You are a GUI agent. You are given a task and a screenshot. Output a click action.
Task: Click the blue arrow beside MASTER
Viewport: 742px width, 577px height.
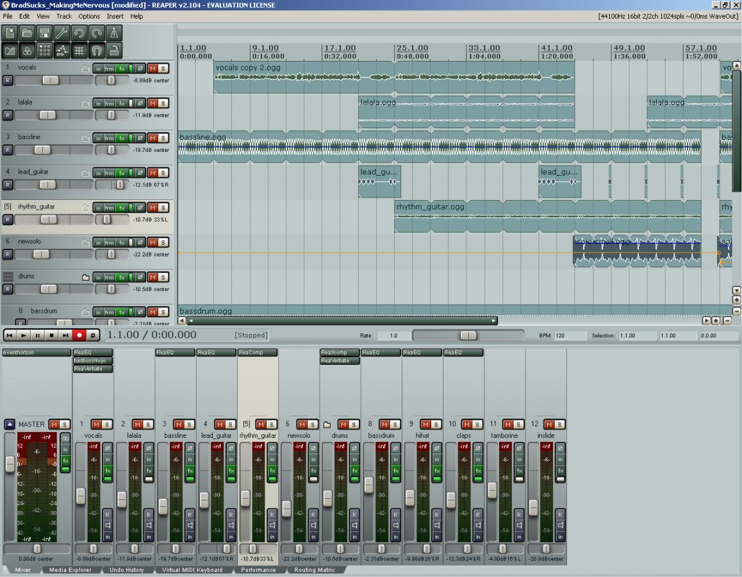point(10,424)
